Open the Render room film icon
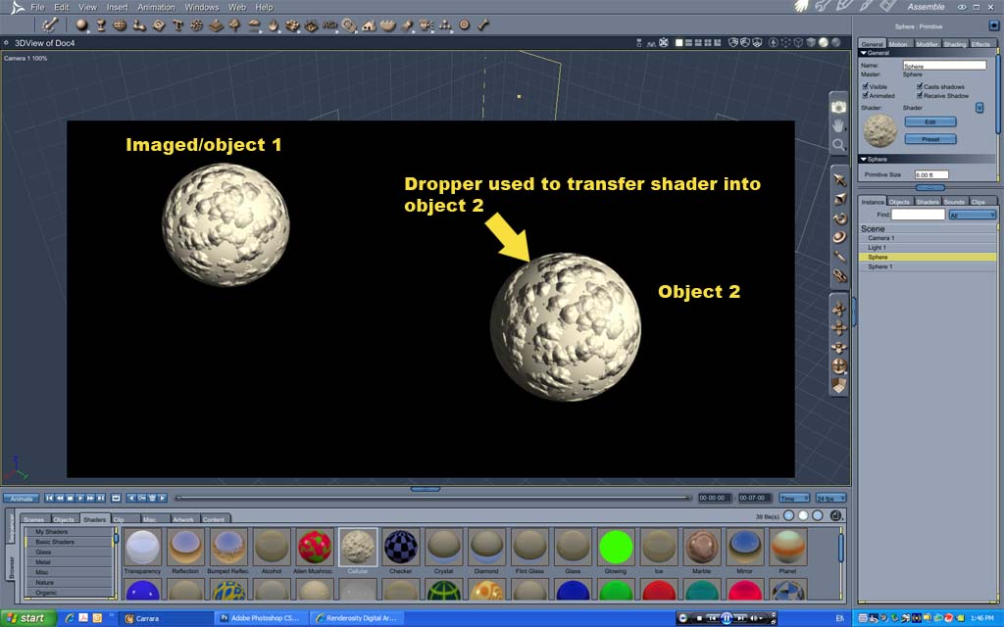Screen dimensions: 1004x627 (887, 7)
